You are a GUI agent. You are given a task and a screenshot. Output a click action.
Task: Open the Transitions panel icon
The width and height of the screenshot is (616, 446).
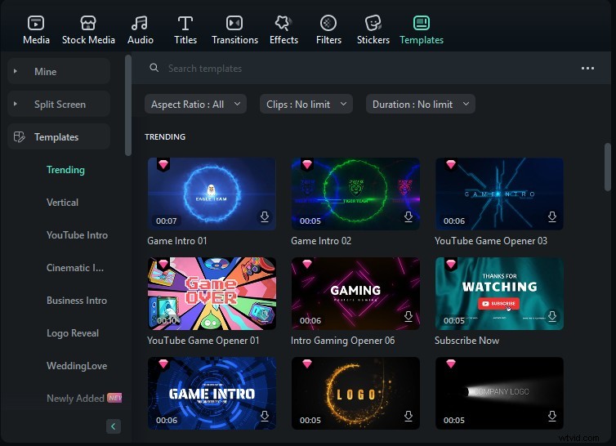click(234, 23)
